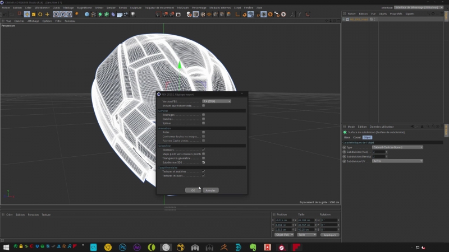Viewport: 449px width, 252px height.
Task: Toggle Y axis lock icon
Action: [x=62, y=15]
